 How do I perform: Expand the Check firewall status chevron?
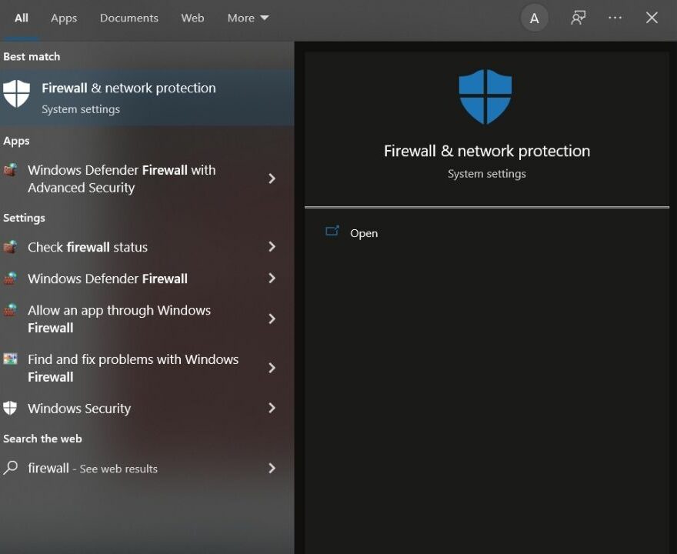tap(272, 247)
